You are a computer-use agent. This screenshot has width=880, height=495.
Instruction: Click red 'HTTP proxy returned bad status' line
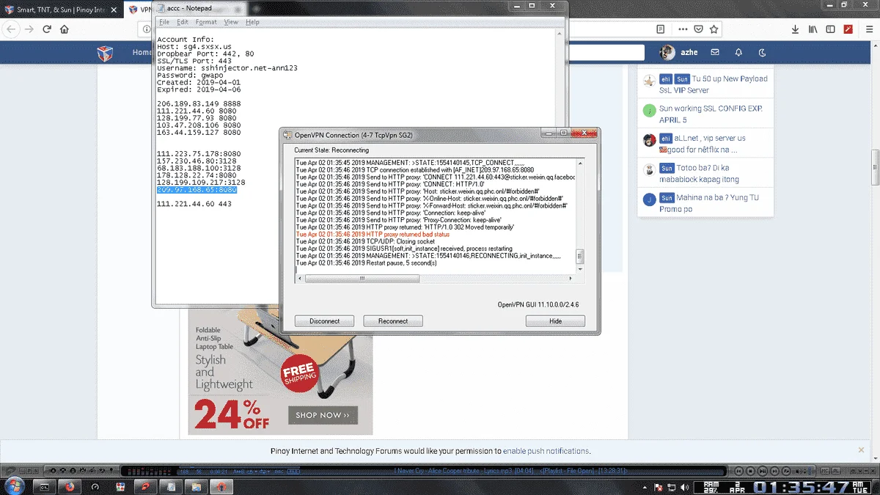click(373, 234)
